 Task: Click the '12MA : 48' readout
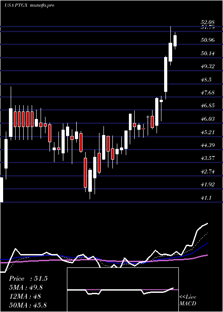click(25, 296)
